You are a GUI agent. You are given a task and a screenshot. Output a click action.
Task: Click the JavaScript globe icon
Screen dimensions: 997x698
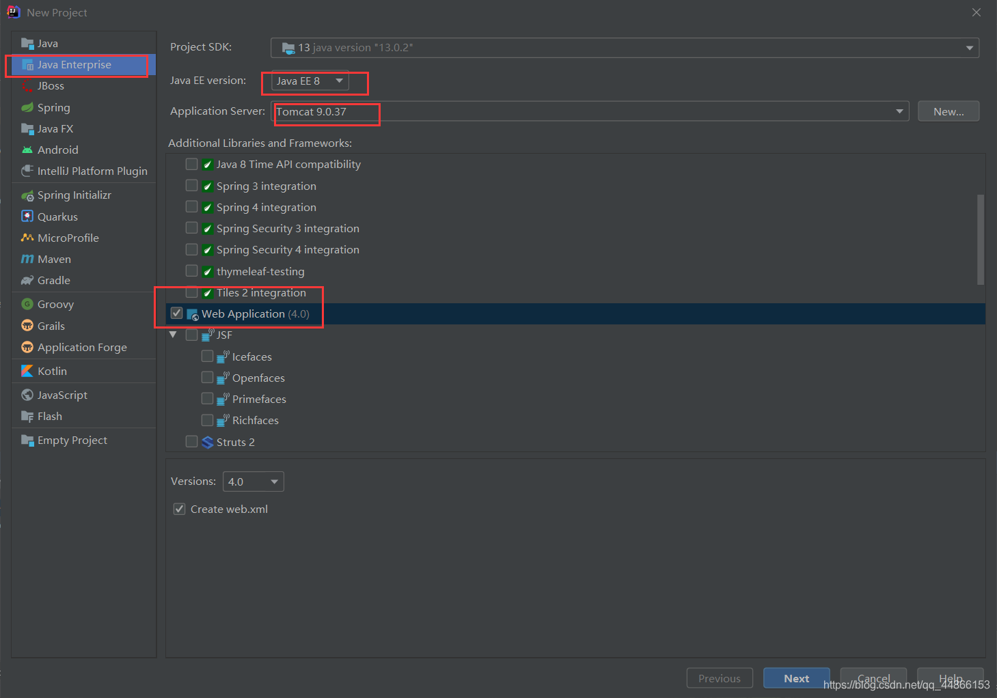click(27, 395)
